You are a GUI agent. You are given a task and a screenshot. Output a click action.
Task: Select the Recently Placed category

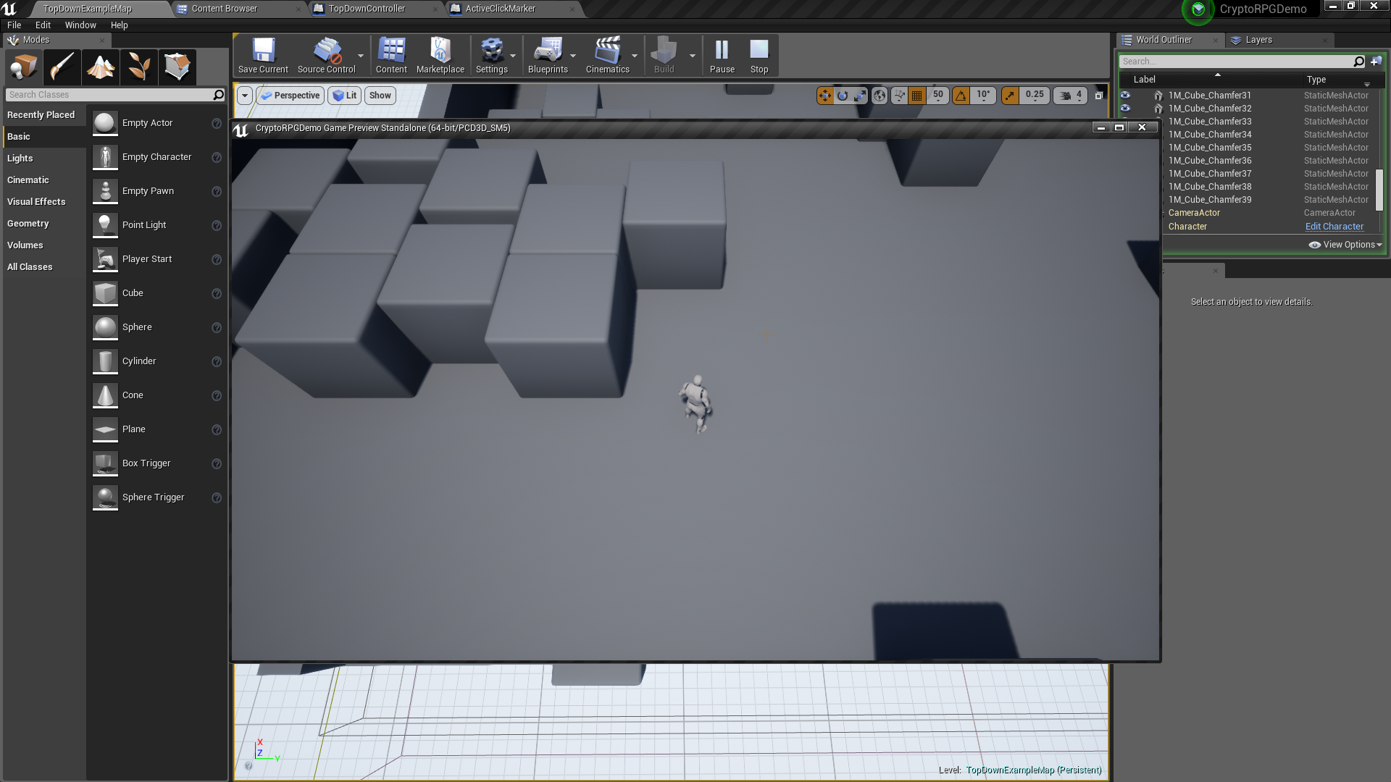tap(41, 114)
